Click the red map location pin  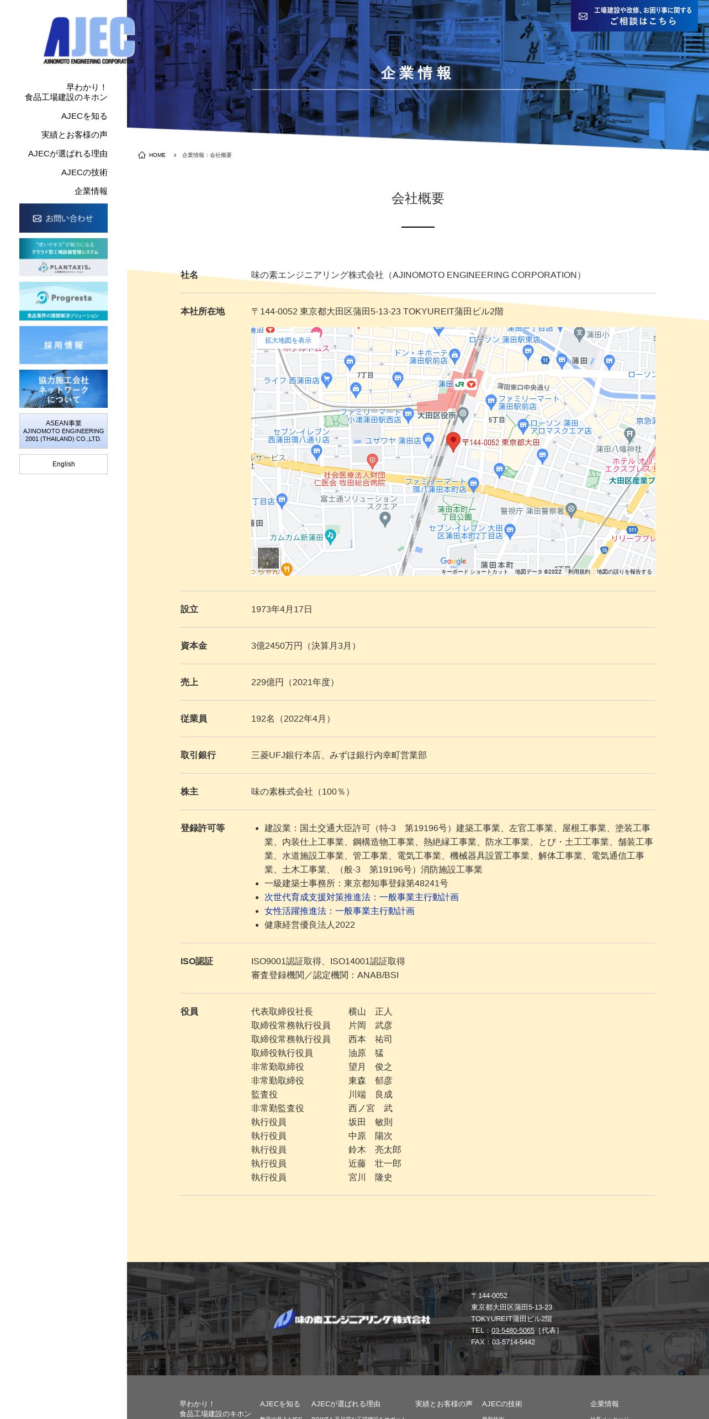(453, 442)
